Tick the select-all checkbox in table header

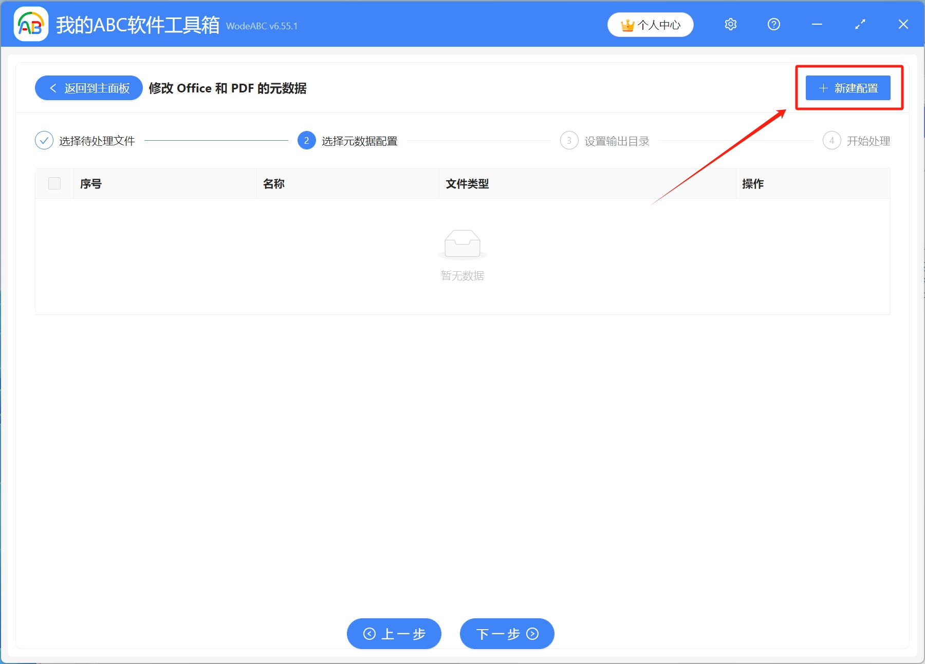tap(54, 183)
